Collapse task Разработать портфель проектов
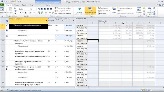Viewport: 164px width, 92px height. click(x=14, y=25)
